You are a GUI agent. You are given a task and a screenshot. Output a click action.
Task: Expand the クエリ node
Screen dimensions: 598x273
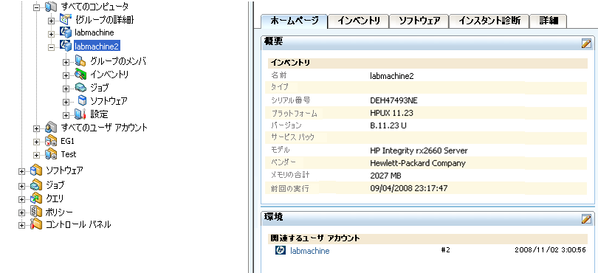tap(22, 199)
